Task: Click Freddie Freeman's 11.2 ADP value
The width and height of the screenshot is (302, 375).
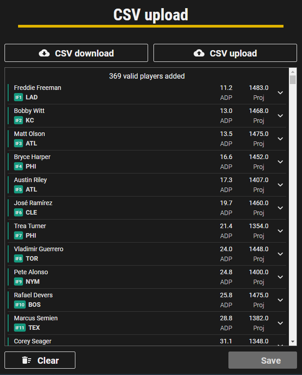Action: tap(226, 88)
